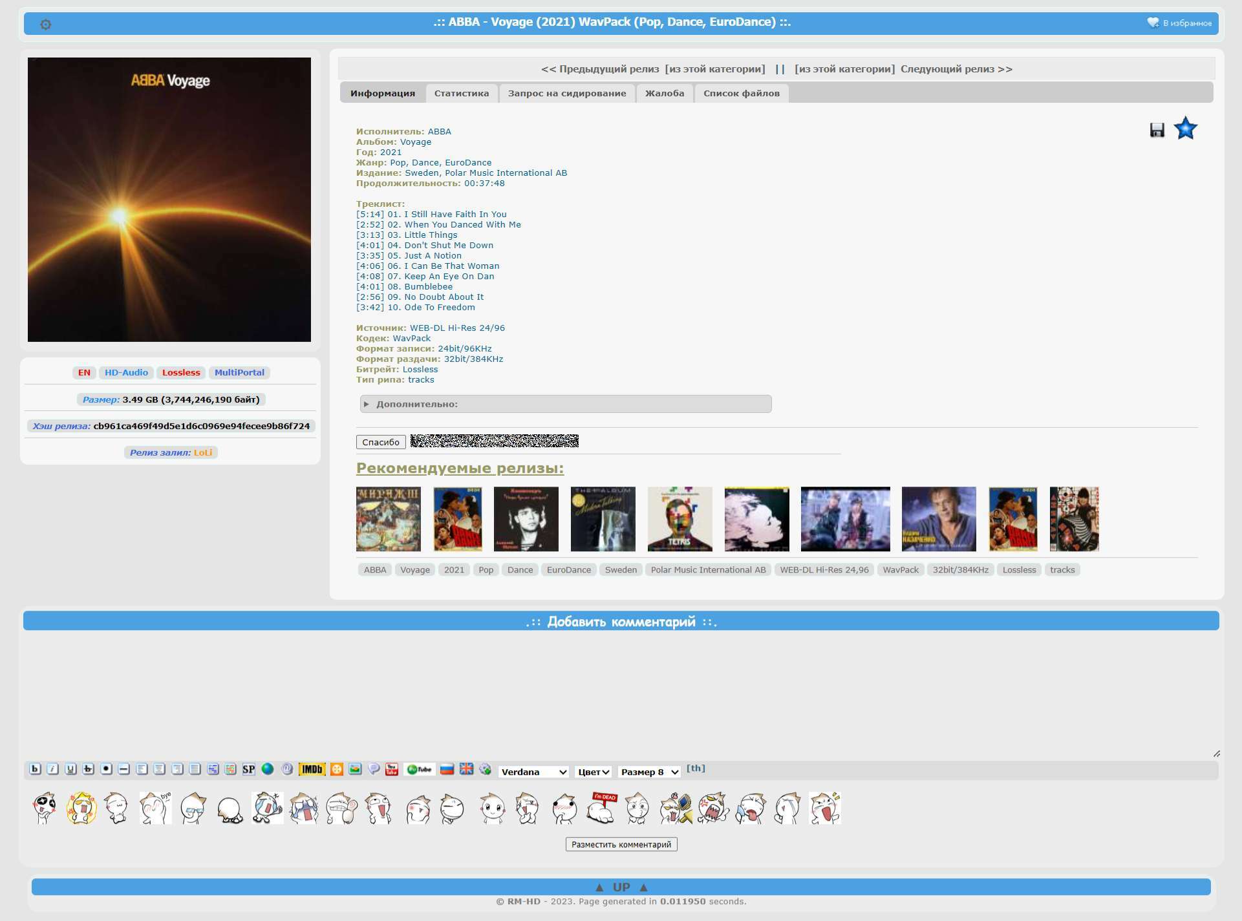Insert the 'I'm DEAD' smiley

coord(602,808)
